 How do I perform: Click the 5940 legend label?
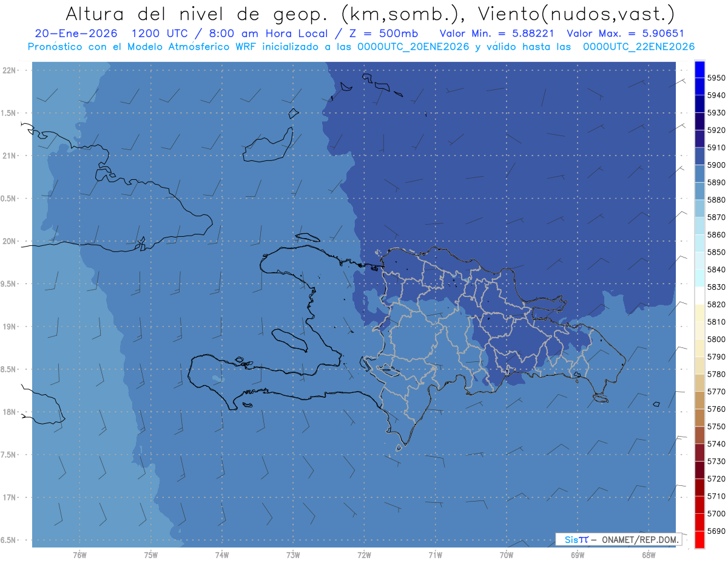(716, 95)
